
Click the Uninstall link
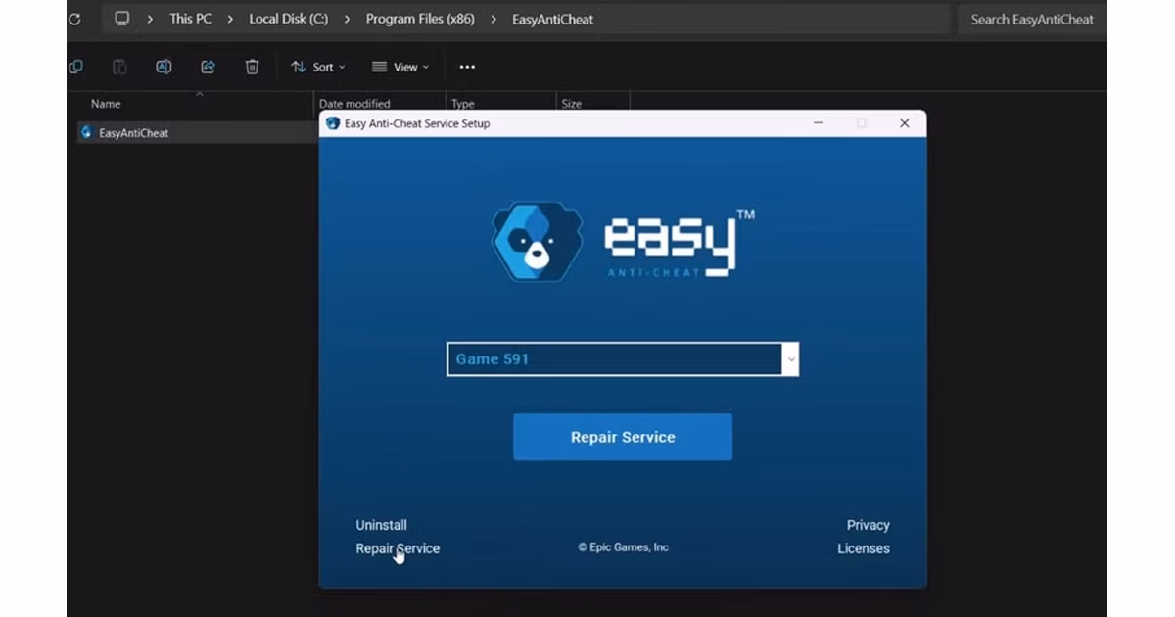381,525
